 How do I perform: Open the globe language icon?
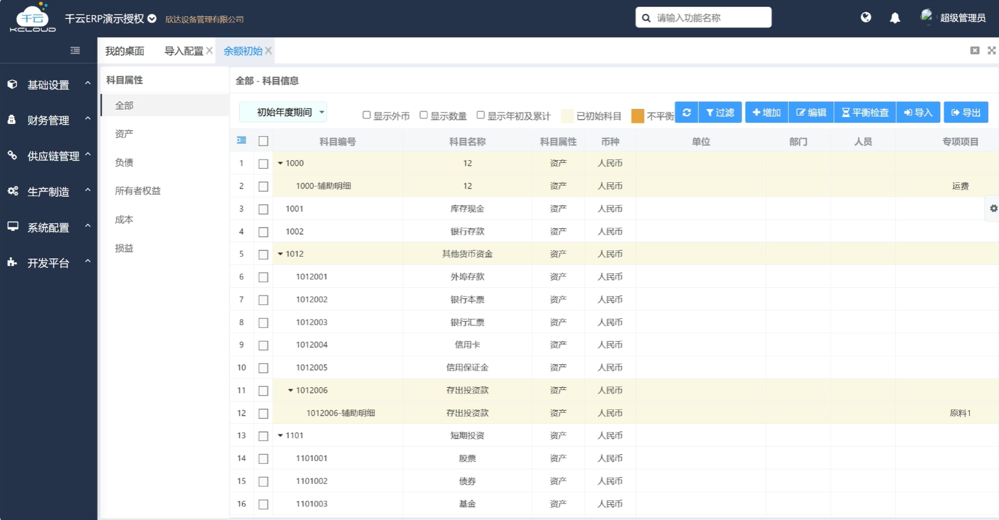tap(865, 18)
